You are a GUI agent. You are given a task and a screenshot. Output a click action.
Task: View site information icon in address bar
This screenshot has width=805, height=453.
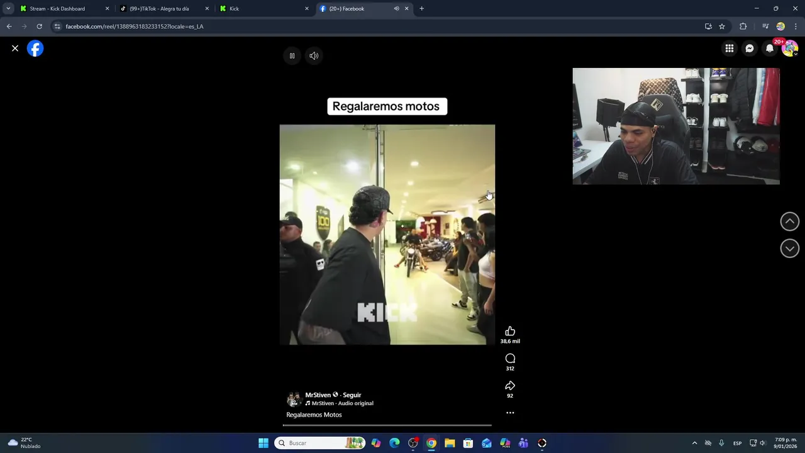tap(57, 26)
